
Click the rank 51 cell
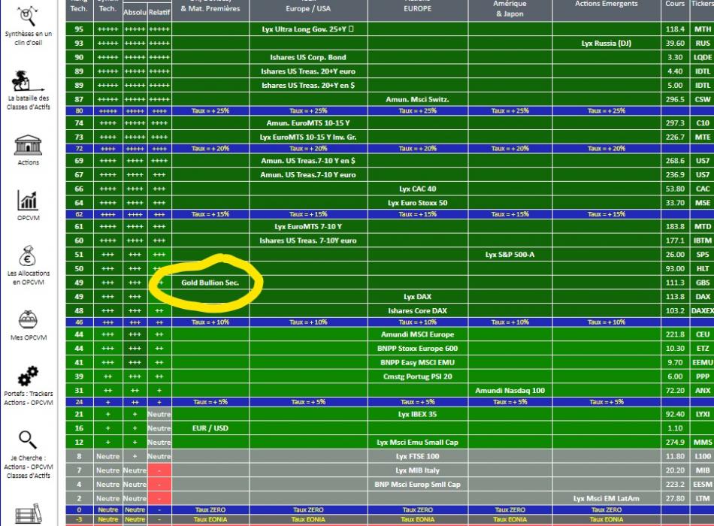[x=79, y=255]
